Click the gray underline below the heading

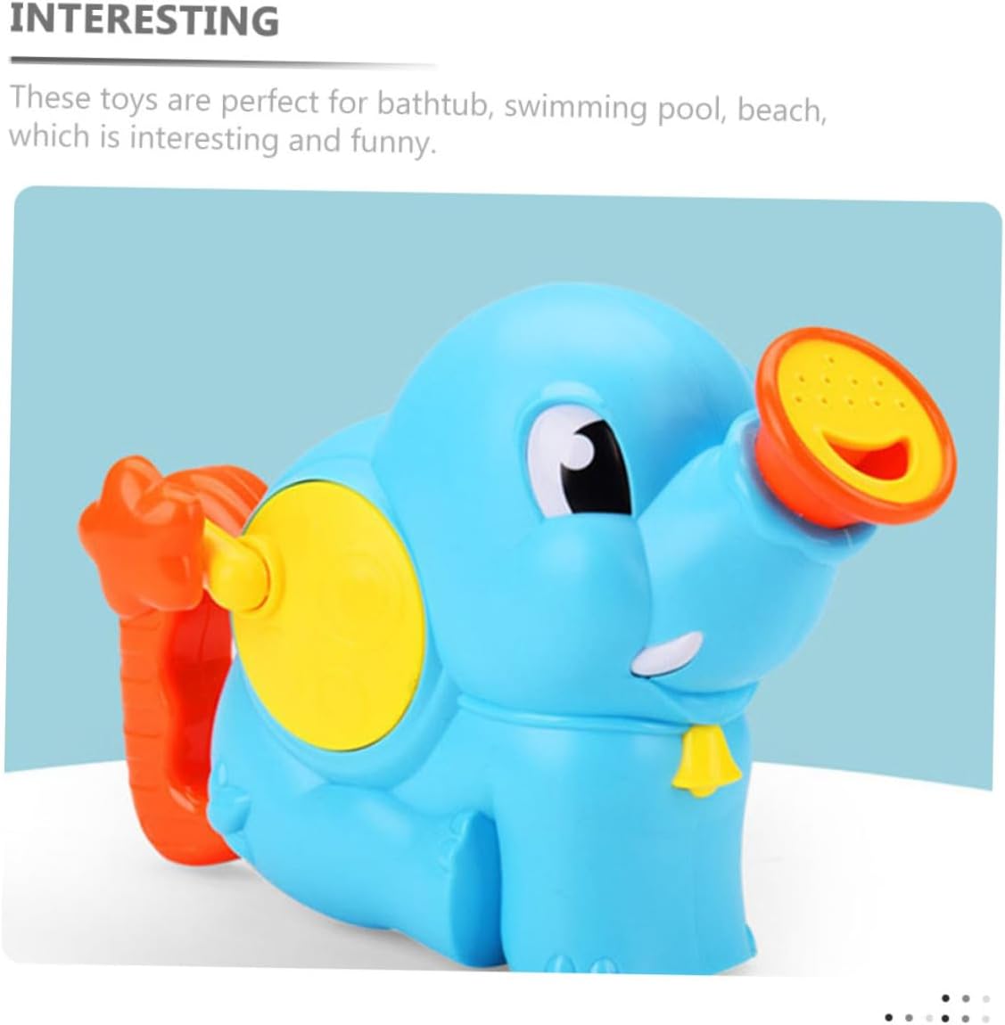pyautogui.click(x=222, y=62)
